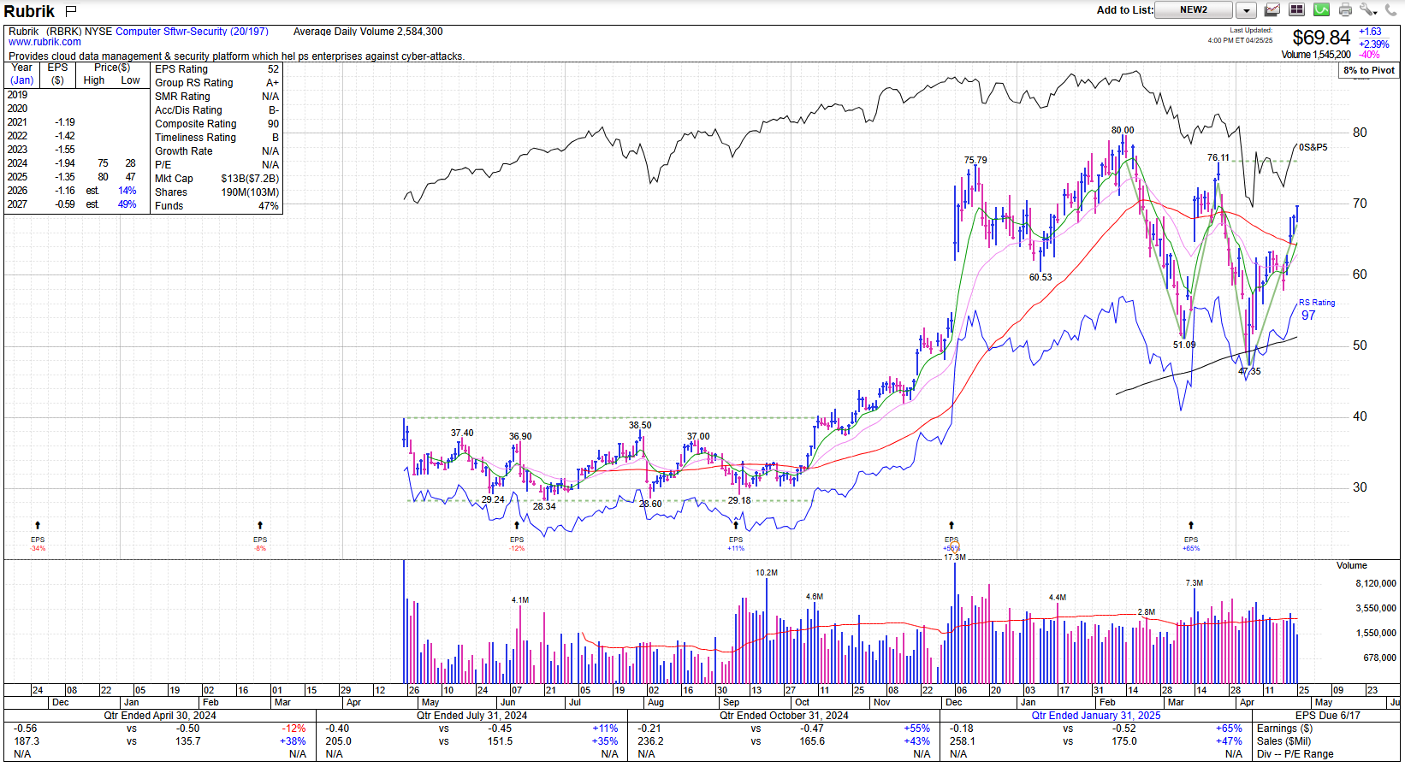
Task: Click the Average Daily Volume 2,584,300 text
Action: point(368,32)
